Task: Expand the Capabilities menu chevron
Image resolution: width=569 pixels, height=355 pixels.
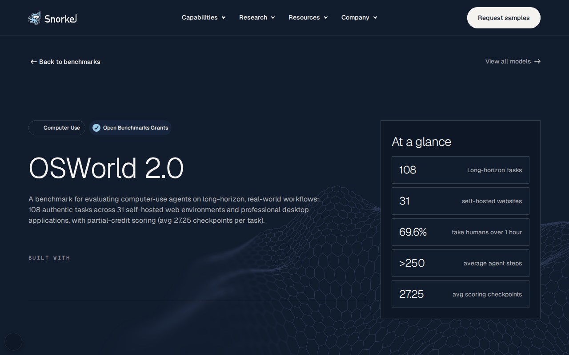Action: click(224, 18)
